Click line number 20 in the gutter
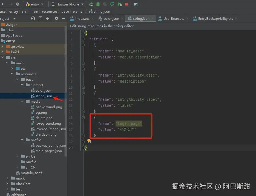This screenshot has width=256, height=196. pos(71,148)
